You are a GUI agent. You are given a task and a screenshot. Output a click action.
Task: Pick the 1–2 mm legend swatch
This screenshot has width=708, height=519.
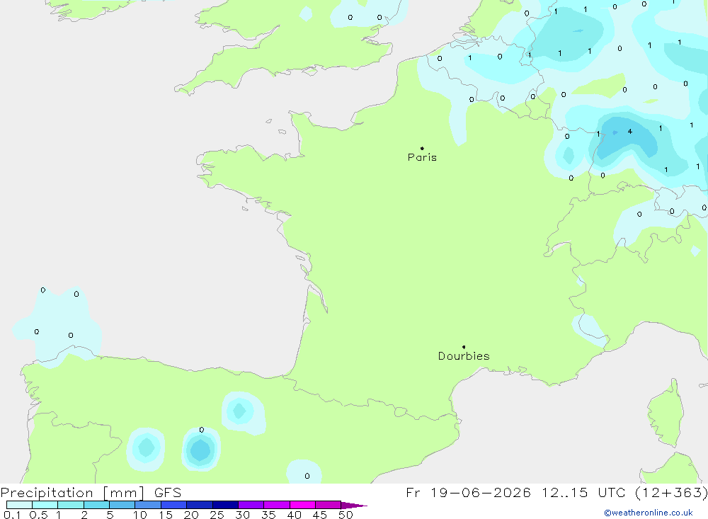click(x=71, y=505)
